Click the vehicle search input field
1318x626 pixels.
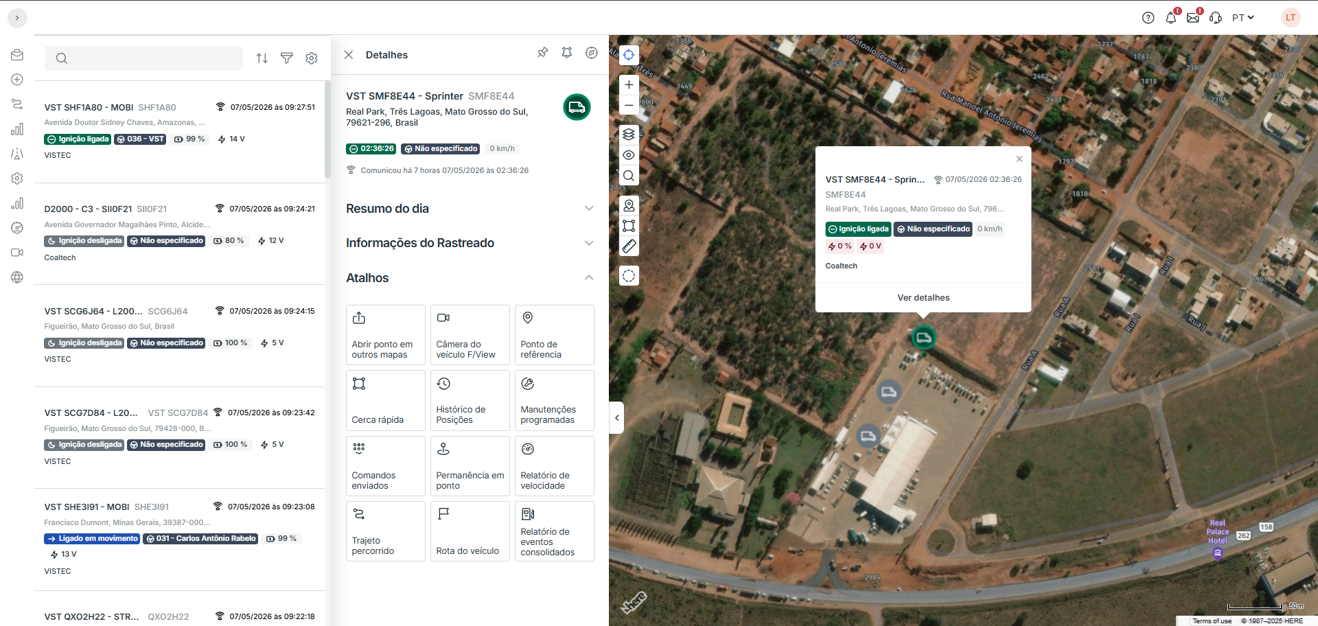coord(143,58)
